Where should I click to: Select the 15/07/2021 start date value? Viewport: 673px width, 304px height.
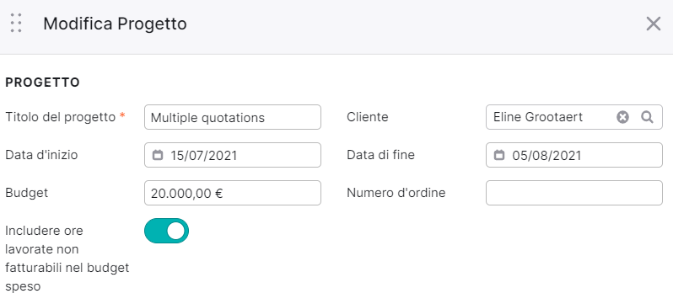pos(204,155)
